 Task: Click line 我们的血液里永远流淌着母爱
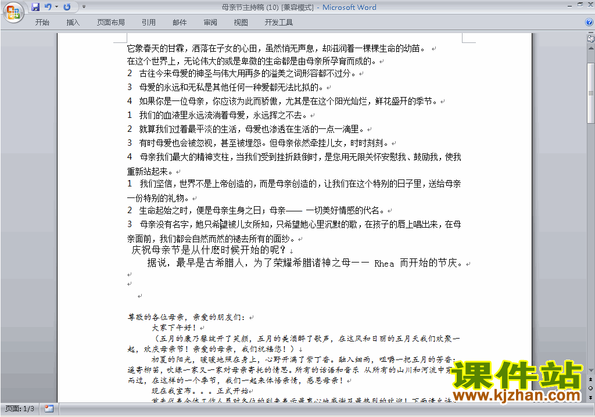tap(217, 115)
